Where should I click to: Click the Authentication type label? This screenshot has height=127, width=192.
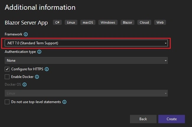(x=20, y=52)
